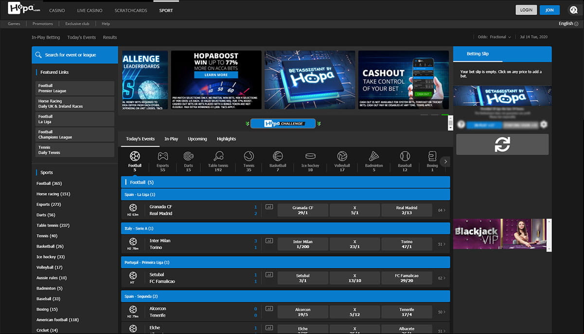The width and height of the screenshot is (584, 334).
Task: Click the refresh icon in the Betting Slip
Action: 502,145
